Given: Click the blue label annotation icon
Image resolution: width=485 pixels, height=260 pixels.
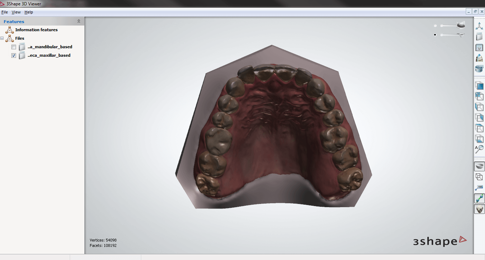Looking at the screenshot, I should click(479, 187).
